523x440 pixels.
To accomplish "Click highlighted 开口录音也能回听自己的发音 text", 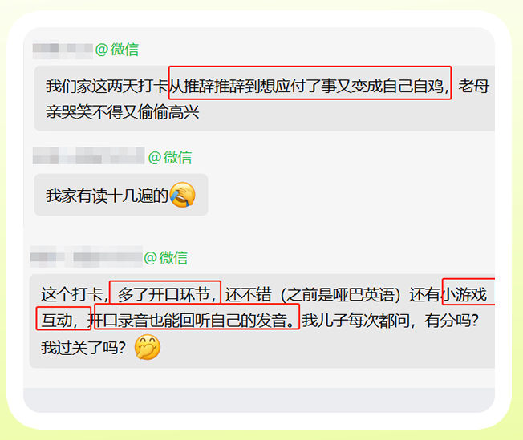I will click(197, 317).
